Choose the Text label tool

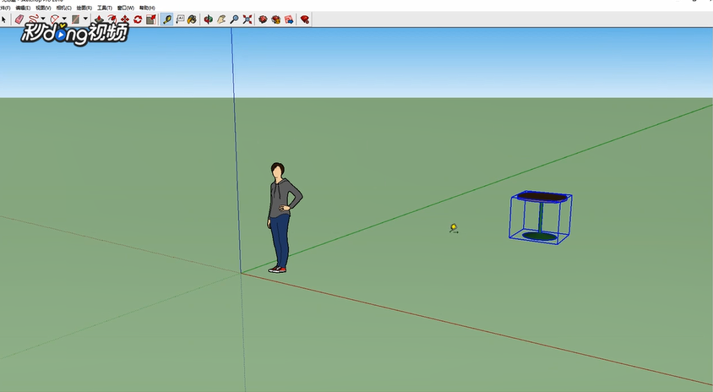pyautogui.click(x=180, y=19)
